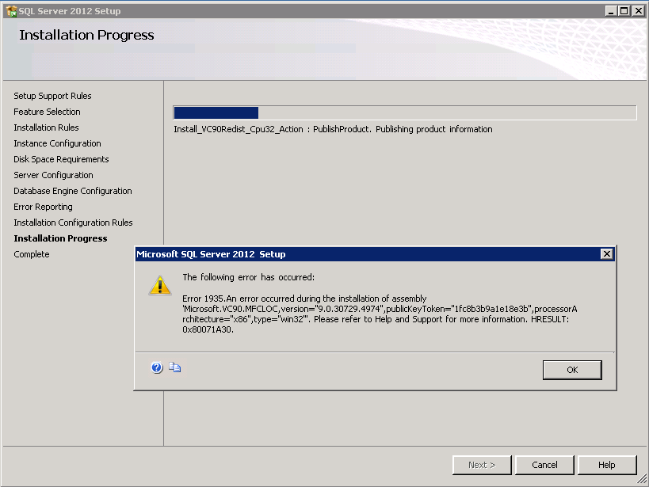The width and height of the screenshot is (649, 487).
Task: Click the window resize grip at bottom corner
Action: (642, 480)
